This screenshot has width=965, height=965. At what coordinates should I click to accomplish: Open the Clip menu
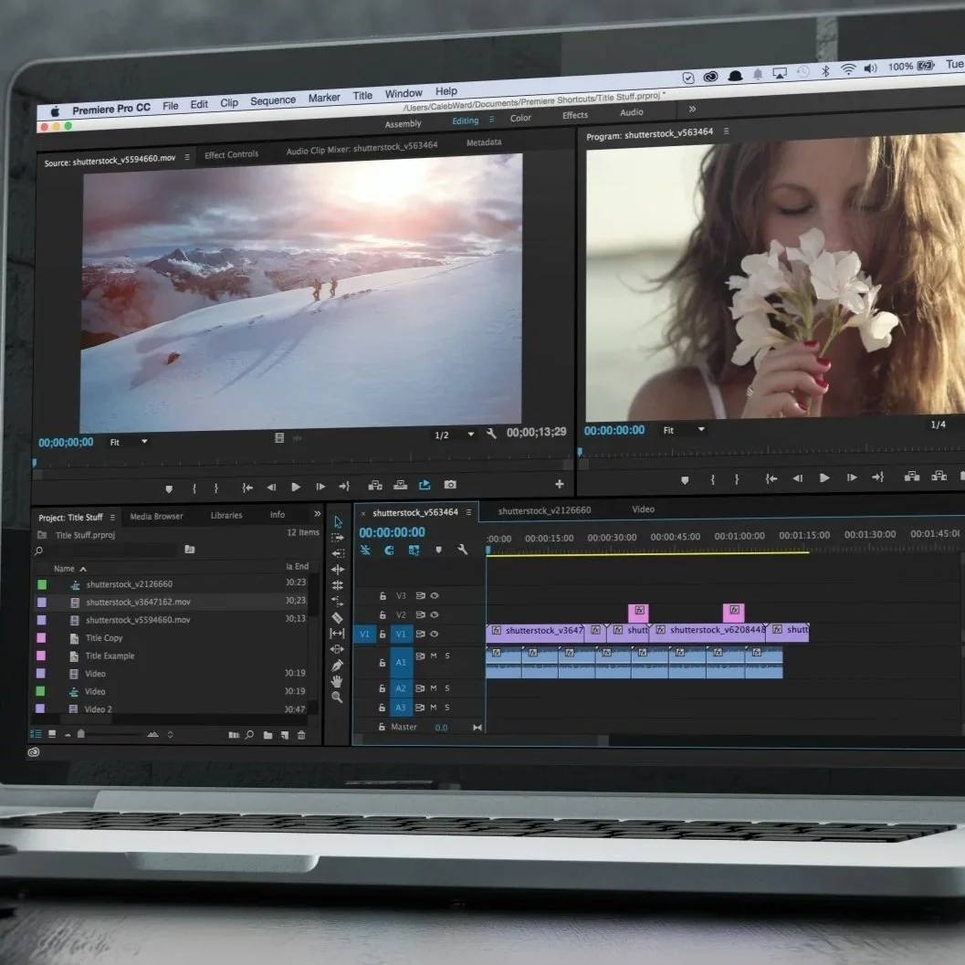click(229, 103)
